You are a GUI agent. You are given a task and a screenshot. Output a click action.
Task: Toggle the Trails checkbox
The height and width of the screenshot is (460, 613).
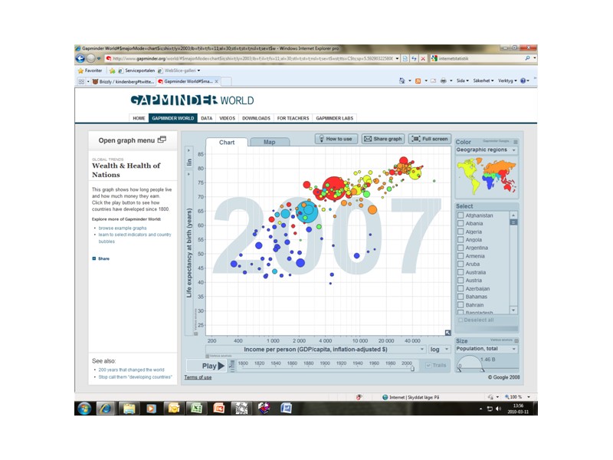point(428,365)
